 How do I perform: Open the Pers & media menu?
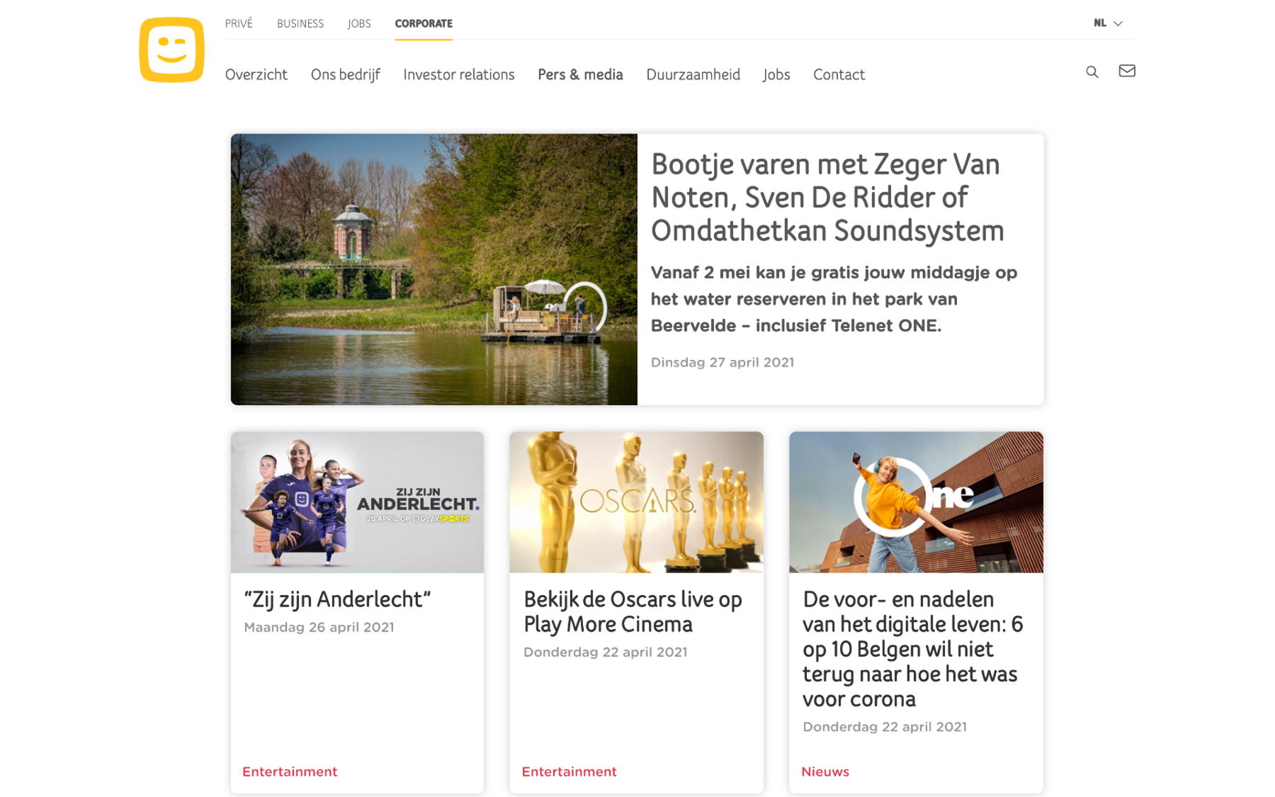tap(580, 74)
